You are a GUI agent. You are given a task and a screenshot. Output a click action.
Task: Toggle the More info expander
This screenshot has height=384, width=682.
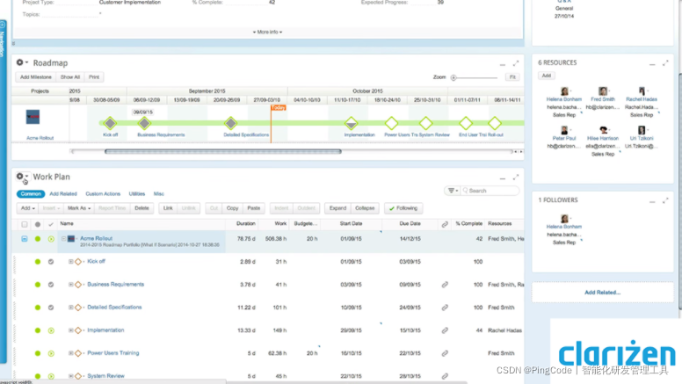click(x=267, y=33)
